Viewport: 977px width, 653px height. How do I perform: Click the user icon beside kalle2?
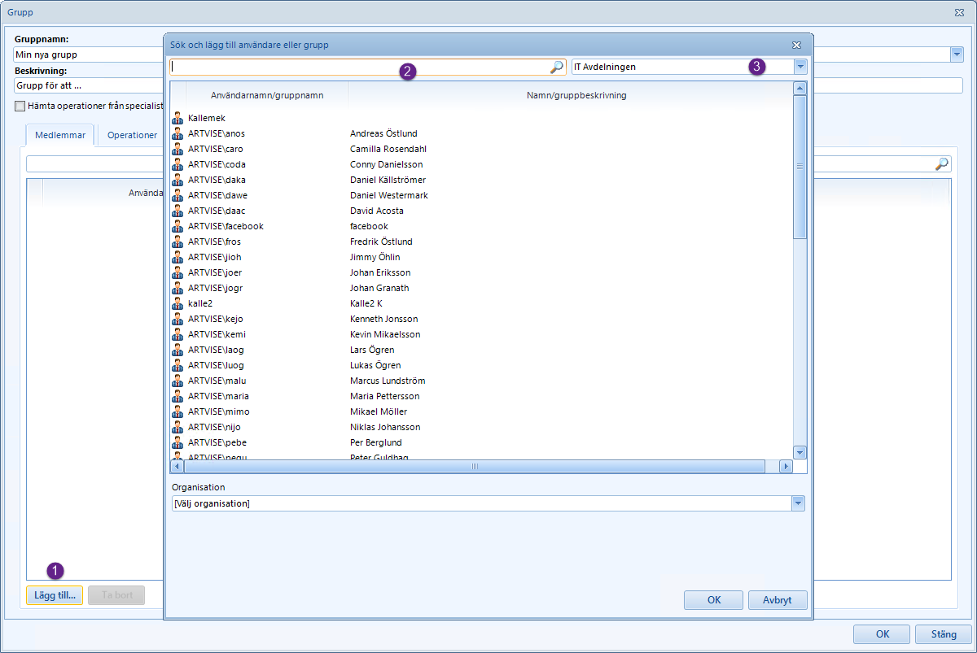point(177,304)
